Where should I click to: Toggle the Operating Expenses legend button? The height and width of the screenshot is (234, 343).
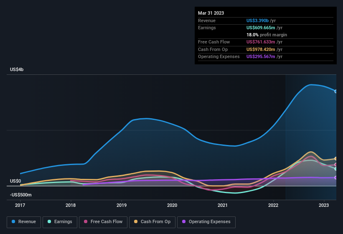point(206,222)
